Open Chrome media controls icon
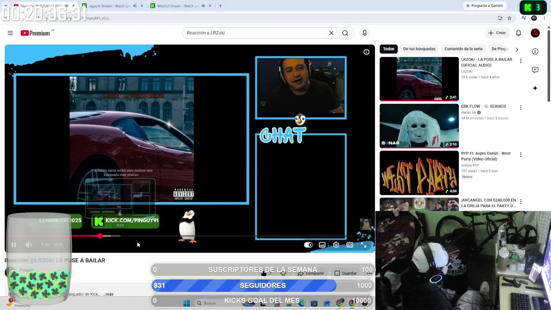The image size is (551, 310). [523, 18]
